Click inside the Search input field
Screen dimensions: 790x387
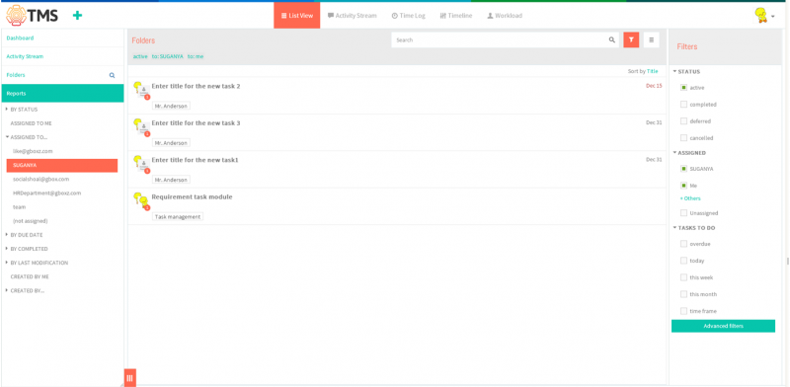[x=499, y=39]
